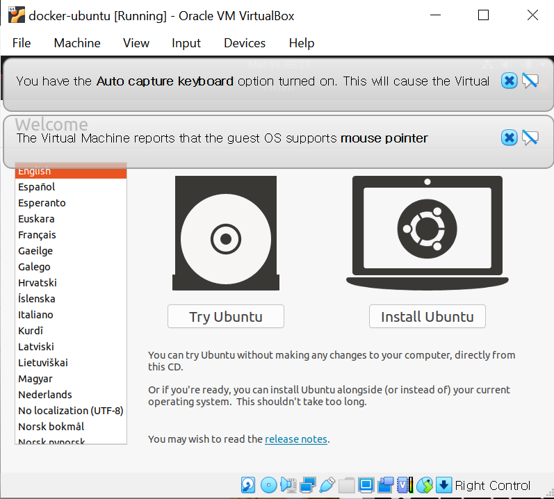Click the optical disk status icon
Viewport: 554px width, 499px height.
click(268, 485)
